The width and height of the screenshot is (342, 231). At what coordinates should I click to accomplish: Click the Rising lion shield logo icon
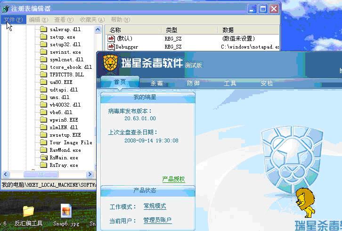[110, 63]
